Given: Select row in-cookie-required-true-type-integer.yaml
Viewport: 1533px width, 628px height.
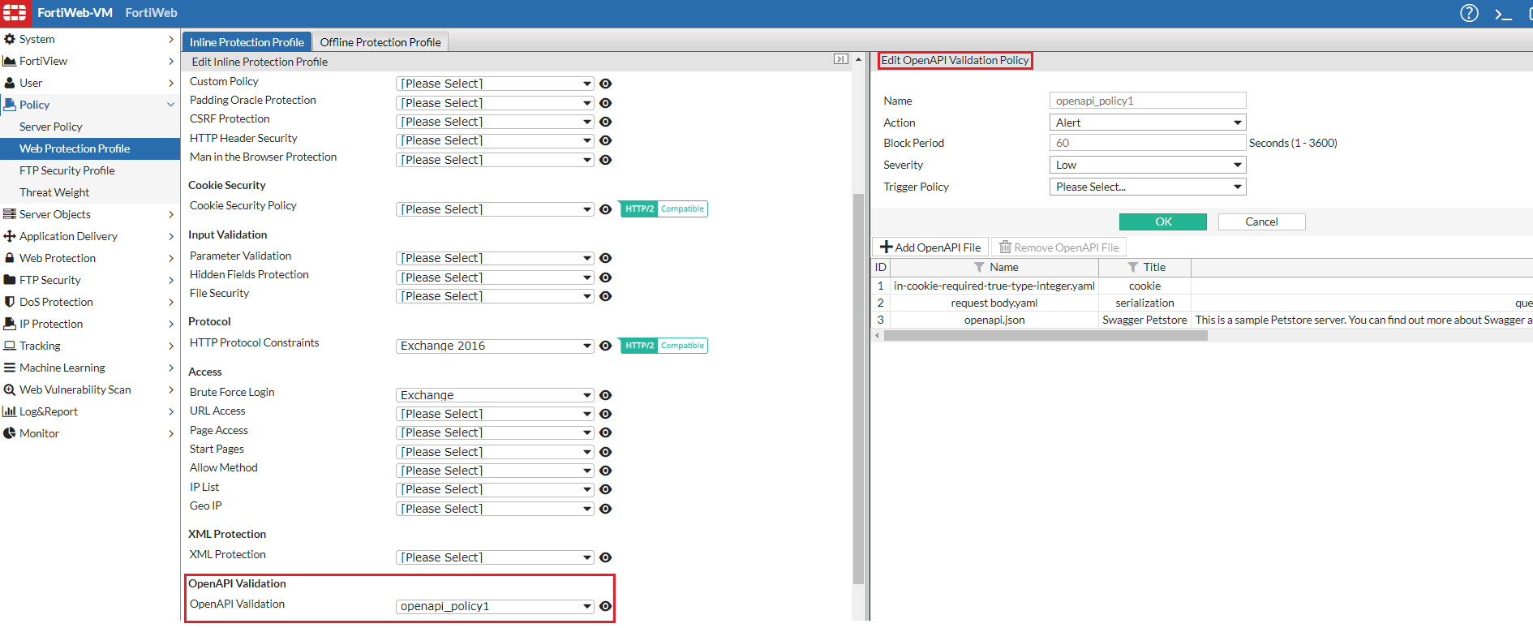Looking at the screenshot, I should (1202, 286).
